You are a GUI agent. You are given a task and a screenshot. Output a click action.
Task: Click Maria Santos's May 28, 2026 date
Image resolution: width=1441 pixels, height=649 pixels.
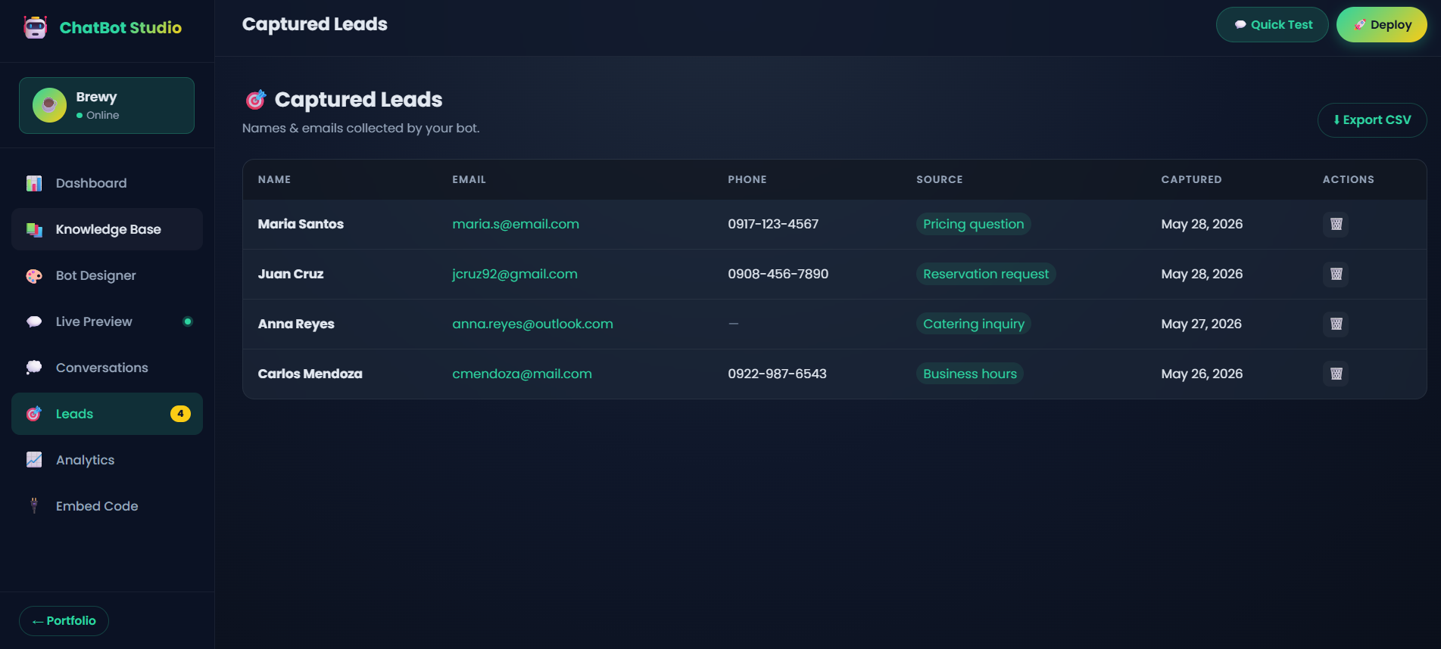pyautogui.click(x=1202, y=224)
